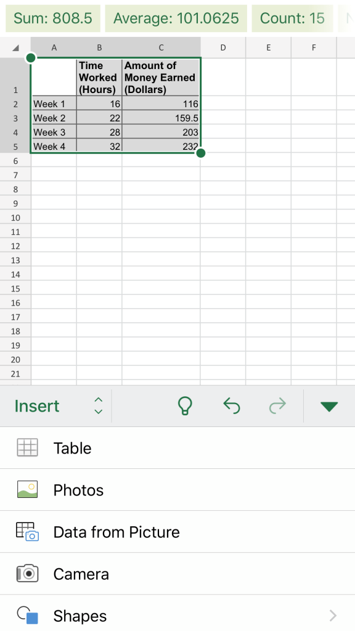Open the Ideas lightbulb
The height and width of the screenshot is (631, 355).
tap(186, 405)
